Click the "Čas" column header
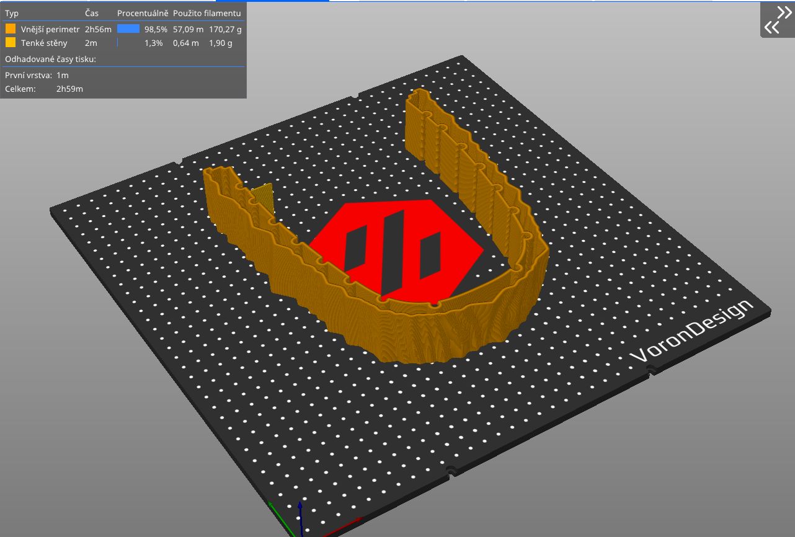The width and height of the screenshot is (795, 537). (x=92, y=13)
